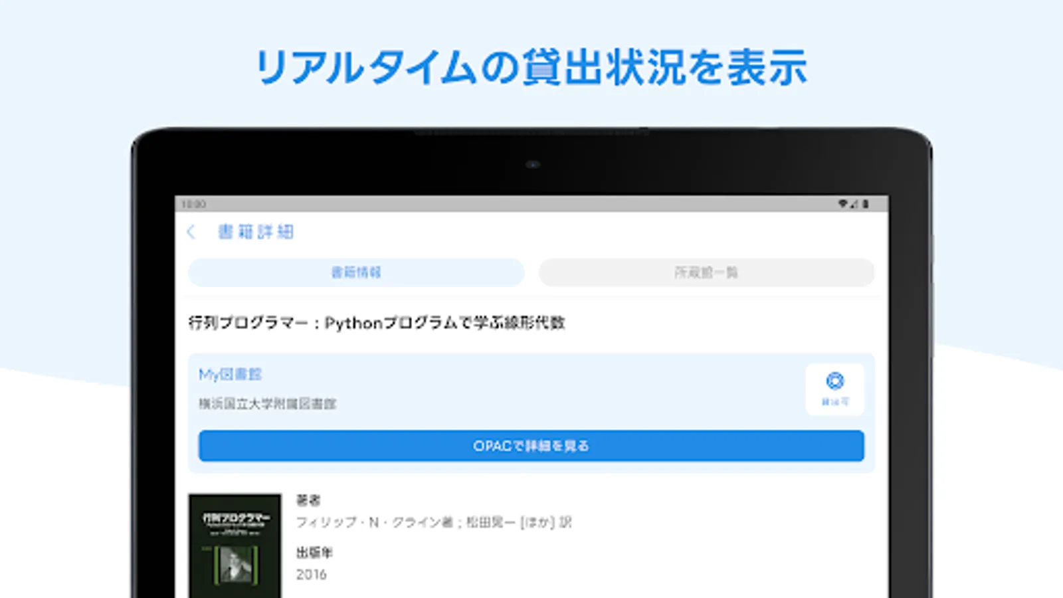Select the 書籍詳細 page title
This screenshot has width=1063, height=598.
256,232
